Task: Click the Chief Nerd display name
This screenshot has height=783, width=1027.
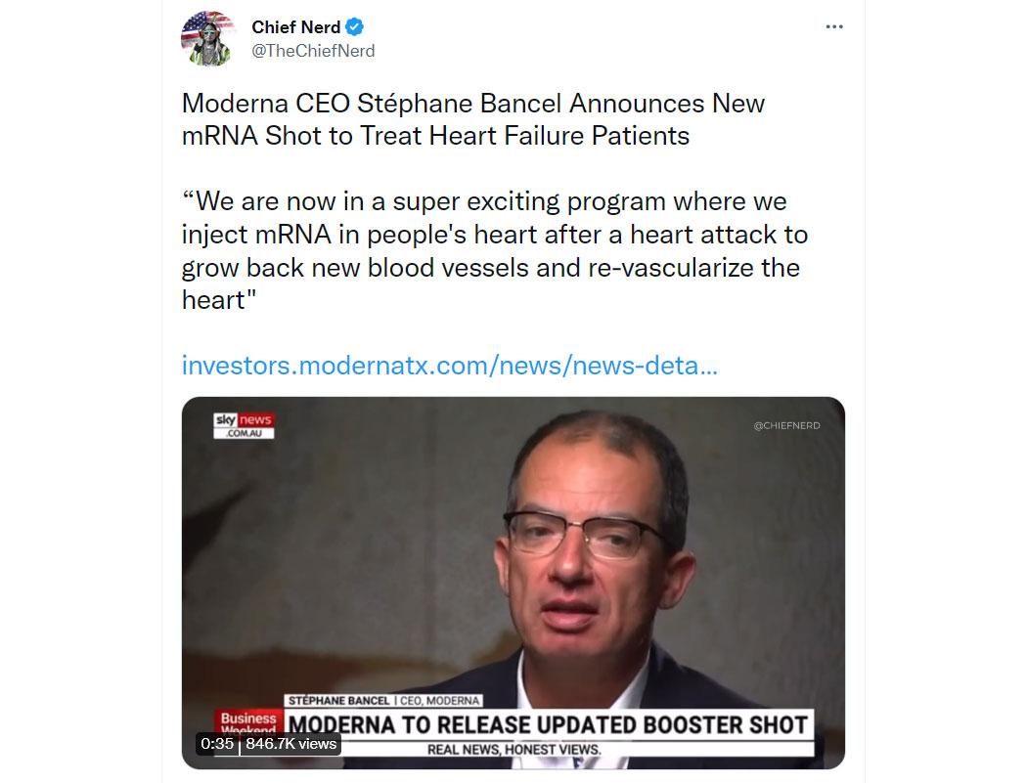Action: pyautogui.click(x=296, y=26)
